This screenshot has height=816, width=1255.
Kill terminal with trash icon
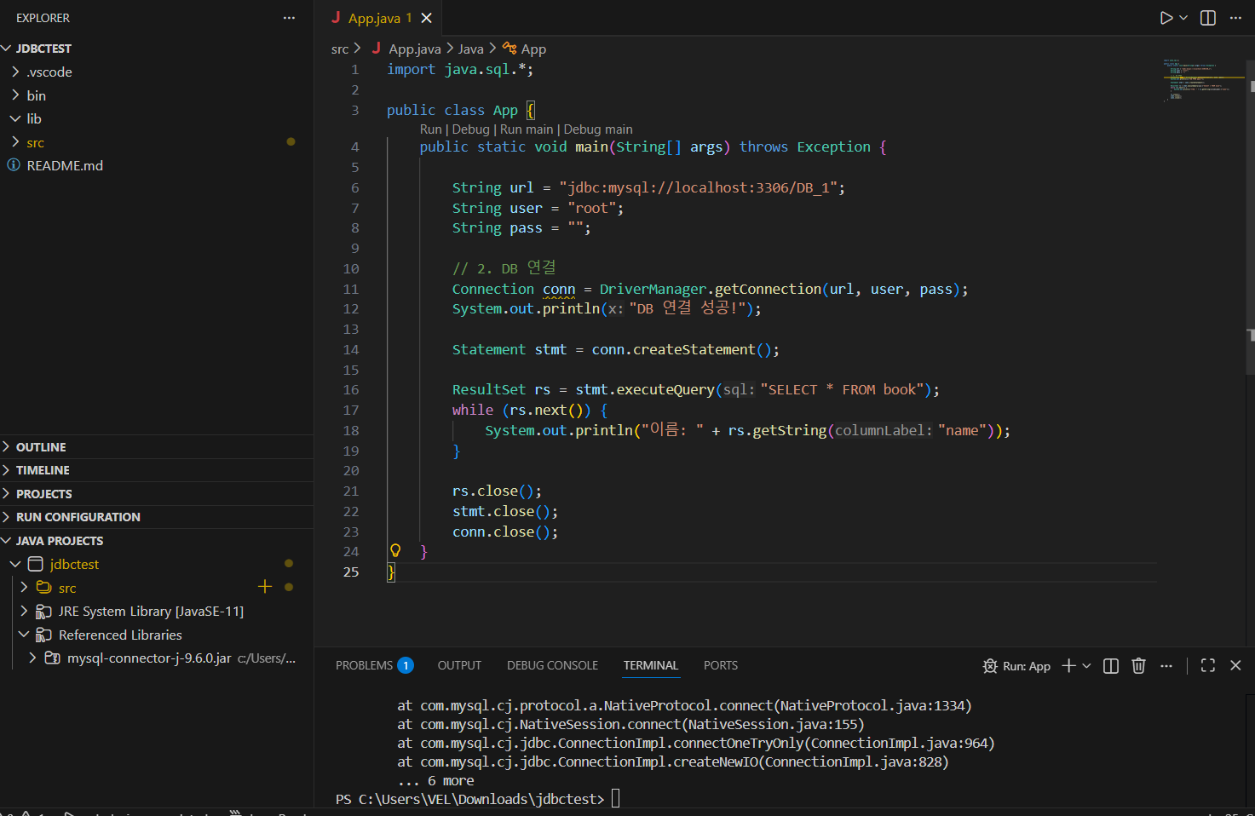tap(1138, 666)
